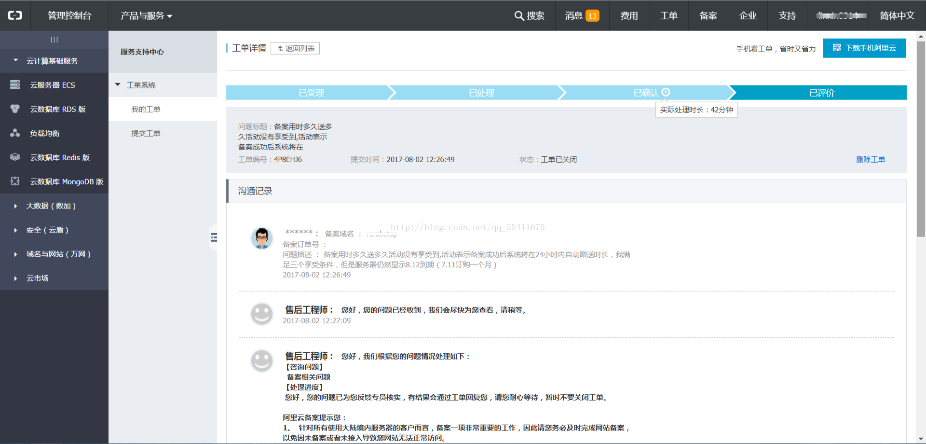Click the 删除工单 link
926x444 pixels.
[x=871, y=159]
